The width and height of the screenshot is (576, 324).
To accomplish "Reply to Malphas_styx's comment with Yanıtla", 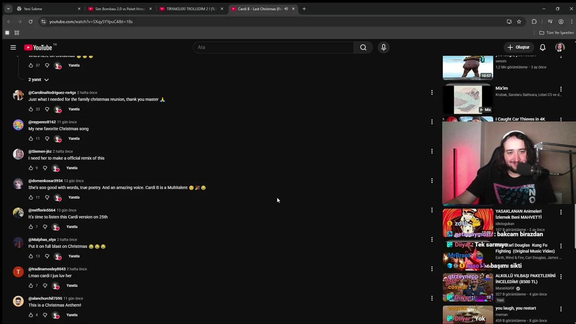I will pos(74,256).
